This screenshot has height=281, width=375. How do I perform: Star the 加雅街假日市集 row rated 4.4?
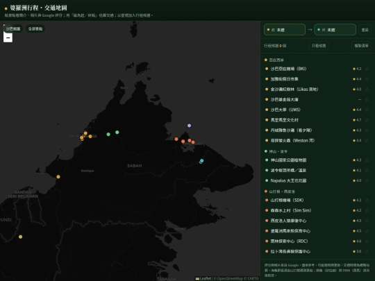pos(367,79)
